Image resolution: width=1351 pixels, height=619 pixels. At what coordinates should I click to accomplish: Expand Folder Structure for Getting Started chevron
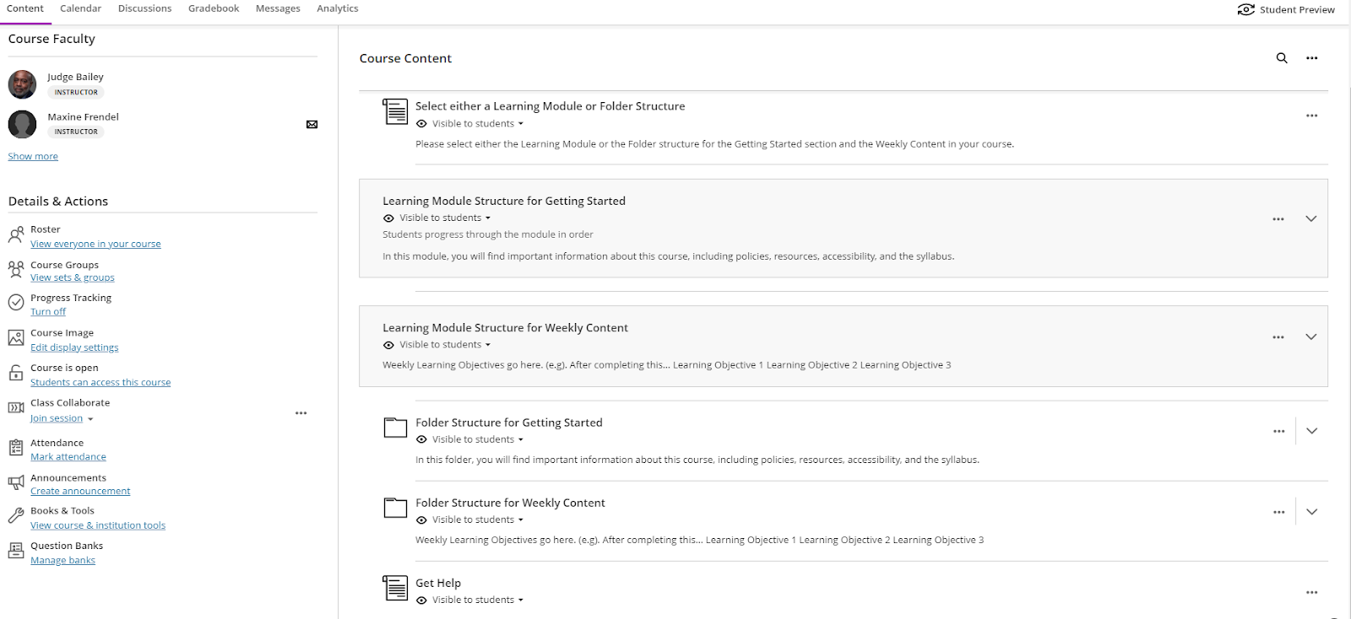click(x=1311, y=431)
